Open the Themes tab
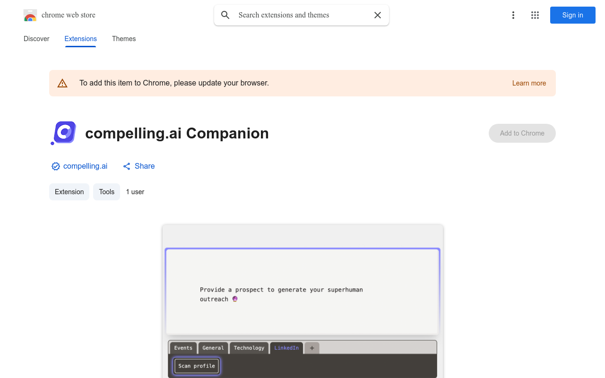Image resolution: width=605 pixels, height=378 pixels. tap(124, 39)
